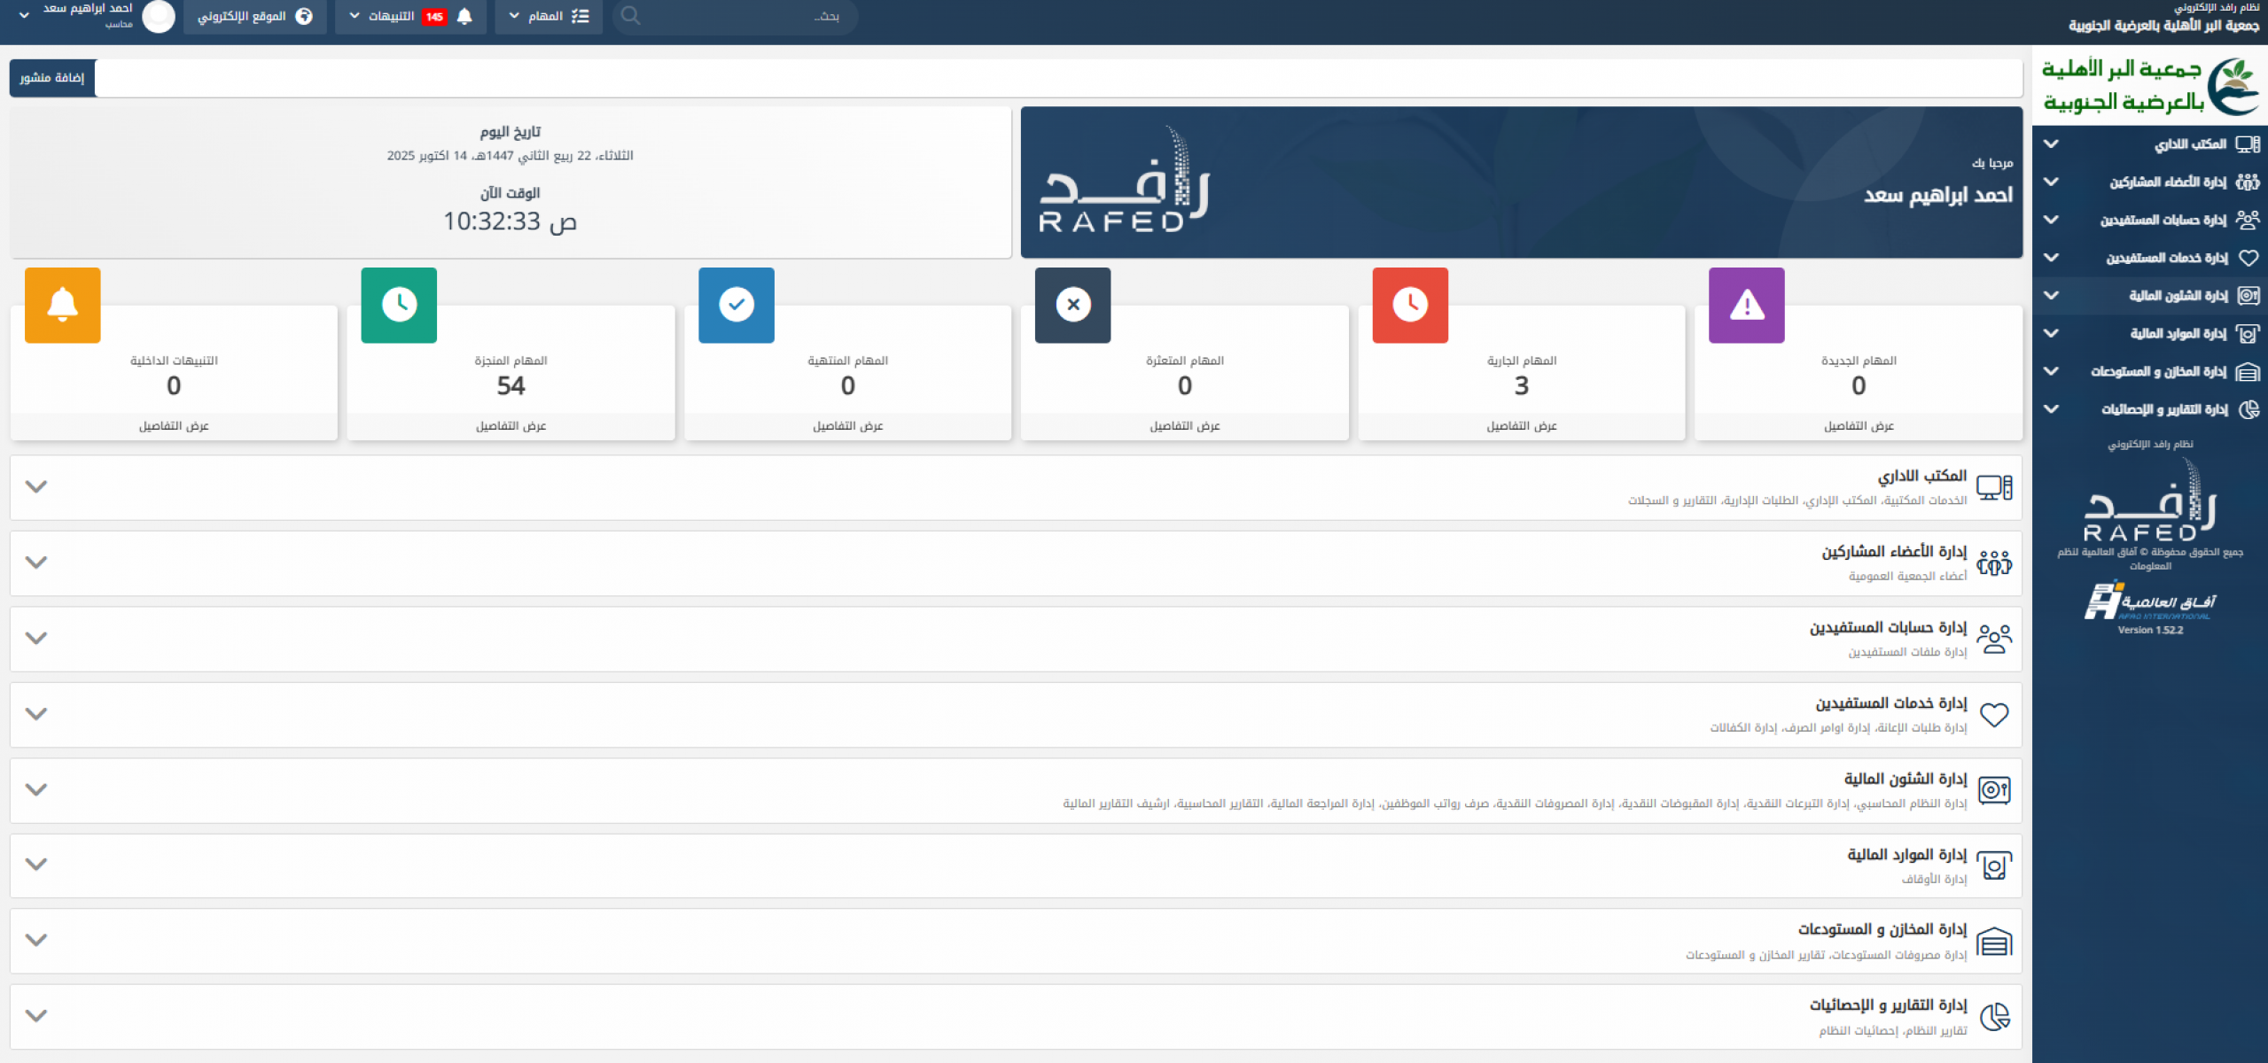Viewport: 2268px width, 1063px height.
Task: Click the safe icon for financial affairs
Action: point(1993,790)
